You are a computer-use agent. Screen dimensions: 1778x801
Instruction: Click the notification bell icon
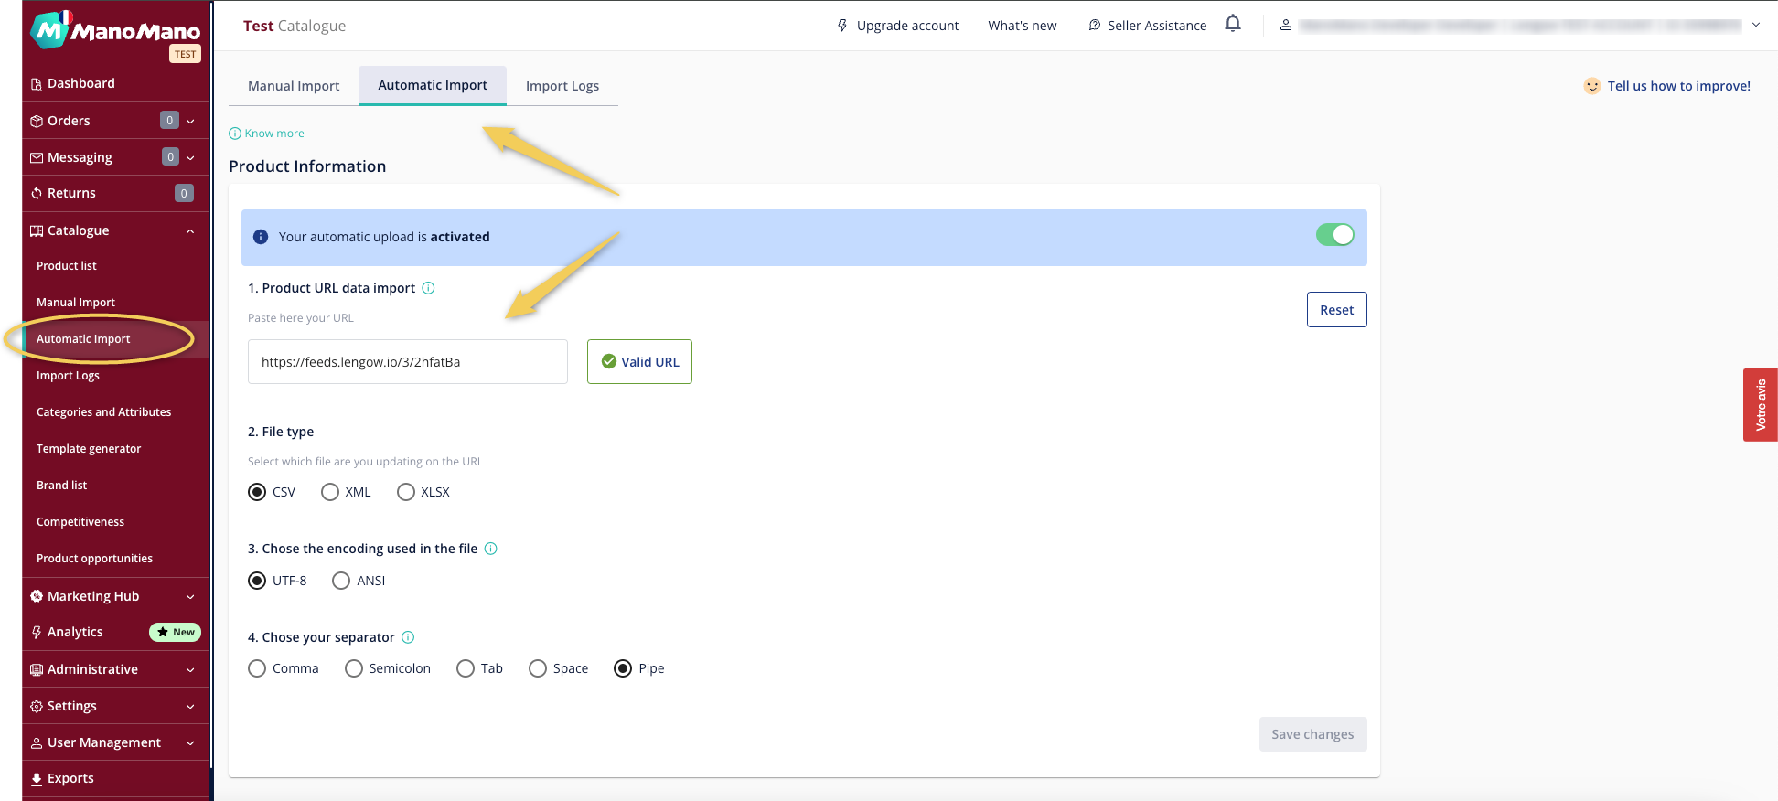pyautogui.click(x=1233, y=24)
